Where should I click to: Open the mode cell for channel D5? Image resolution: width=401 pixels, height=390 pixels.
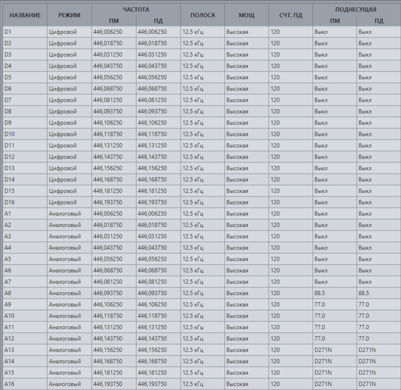click(x=69, y=77)
